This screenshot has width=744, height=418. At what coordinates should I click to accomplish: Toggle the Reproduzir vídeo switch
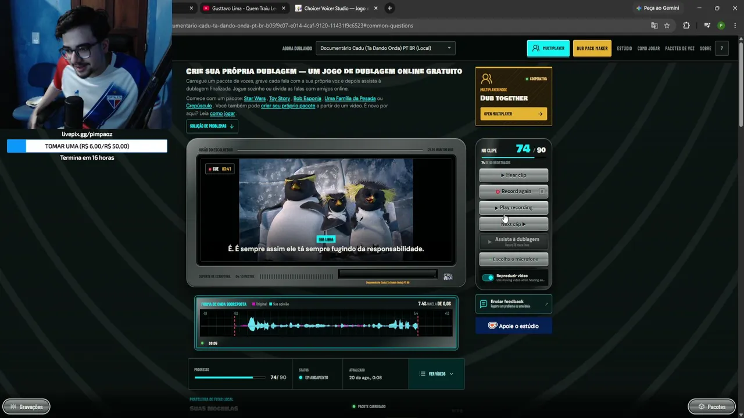pyautogui.click(x=488, y=278)
